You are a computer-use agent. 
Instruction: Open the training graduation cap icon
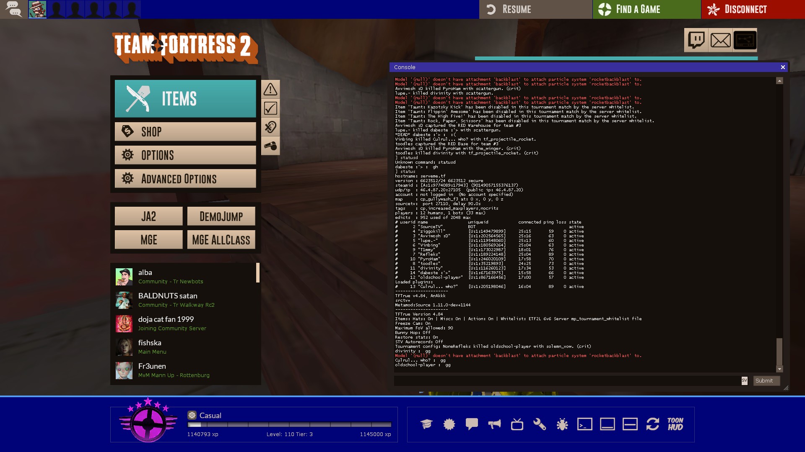[x=426, y=424]
